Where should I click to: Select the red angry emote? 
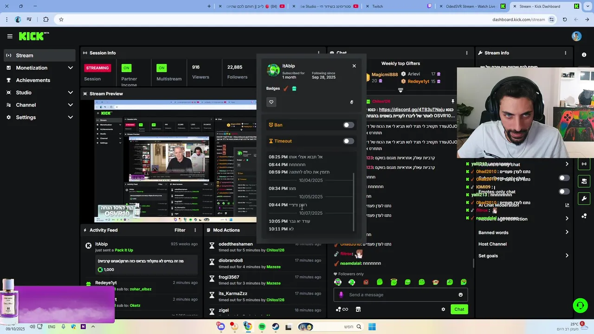tap(366, 282)
